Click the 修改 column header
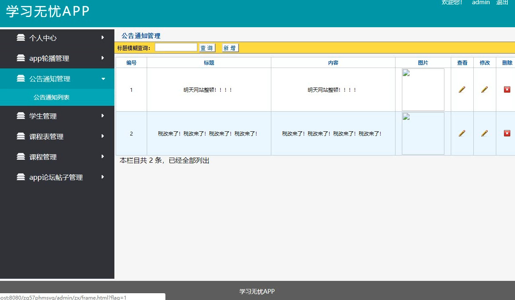This screenshot has height=300, width=515. click(485, 63)
